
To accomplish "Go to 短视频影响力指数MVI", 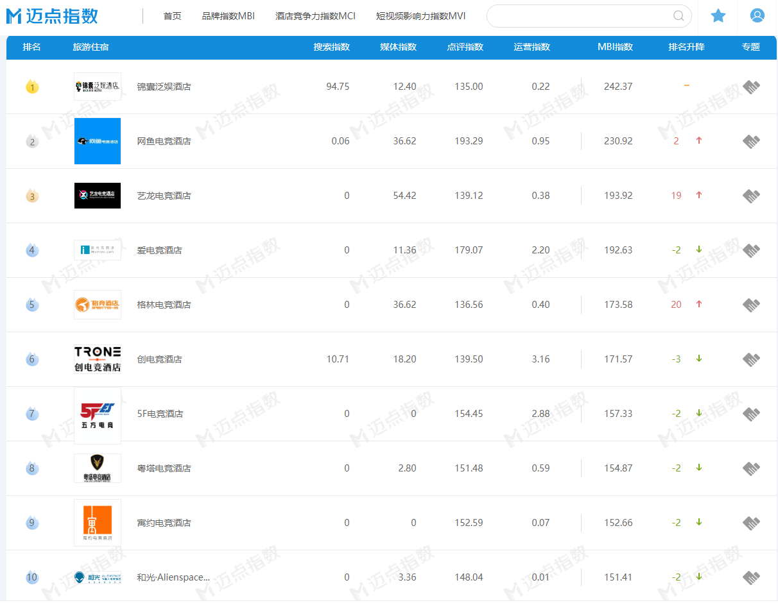I will (421, 16).
